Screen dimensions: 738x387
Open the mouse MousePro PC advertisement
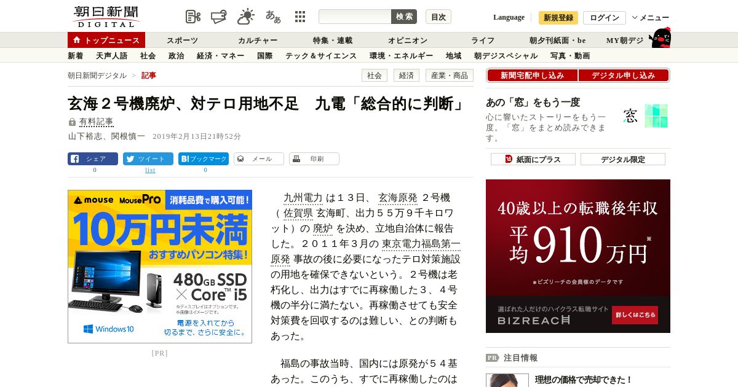click(160, 266)
